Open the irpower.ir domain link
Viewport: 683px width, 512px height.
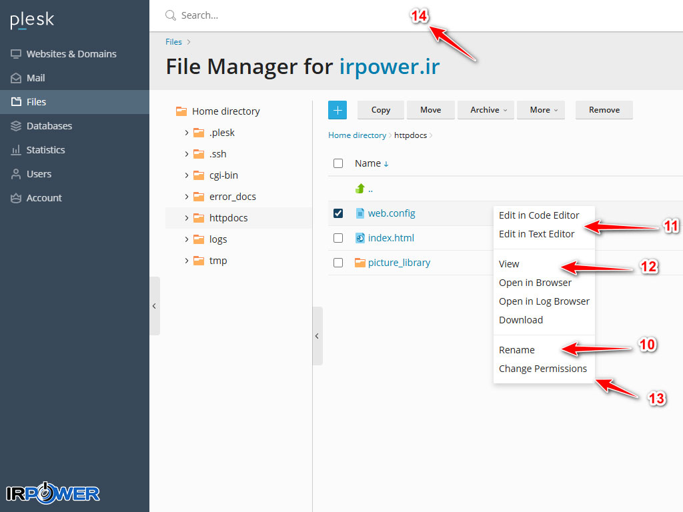pyautogui.click(x=390, y=67)
